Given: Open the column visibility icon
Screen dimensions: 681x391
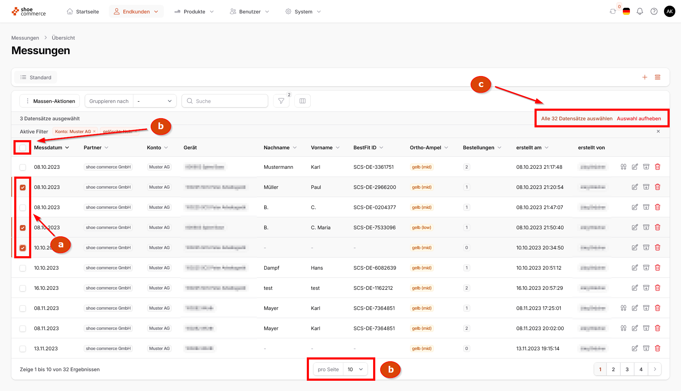Looking at the screenshot, I should coord(303,101).
